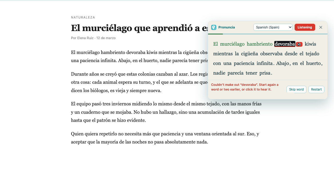Select the word "kiwis" in Pronuncia panel

coord(310,44)
